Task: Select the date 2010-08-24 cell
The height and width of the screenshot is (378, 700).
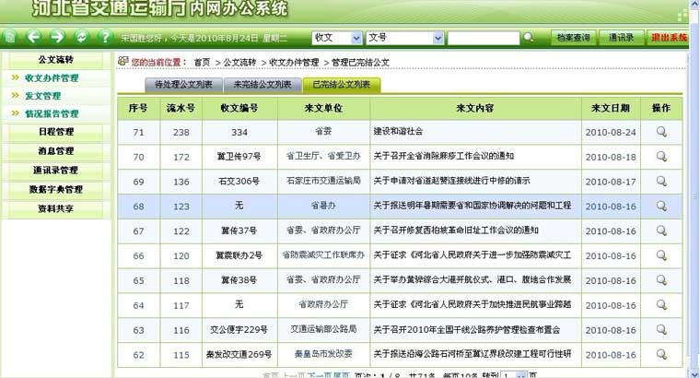Action: pyautogui.click(x=611, y=132)
